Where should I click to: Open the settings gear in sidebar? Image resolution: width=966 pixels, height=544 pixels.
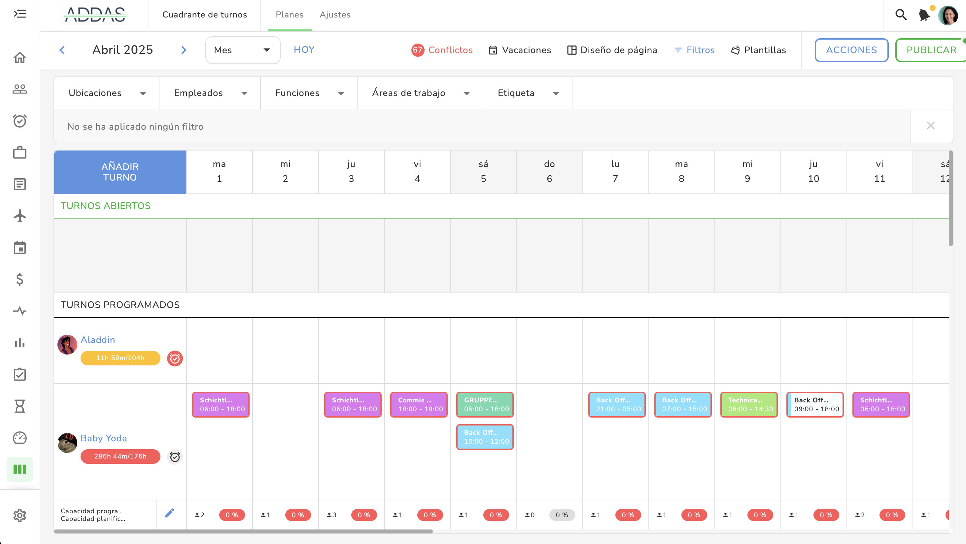(x=19, y=515)
